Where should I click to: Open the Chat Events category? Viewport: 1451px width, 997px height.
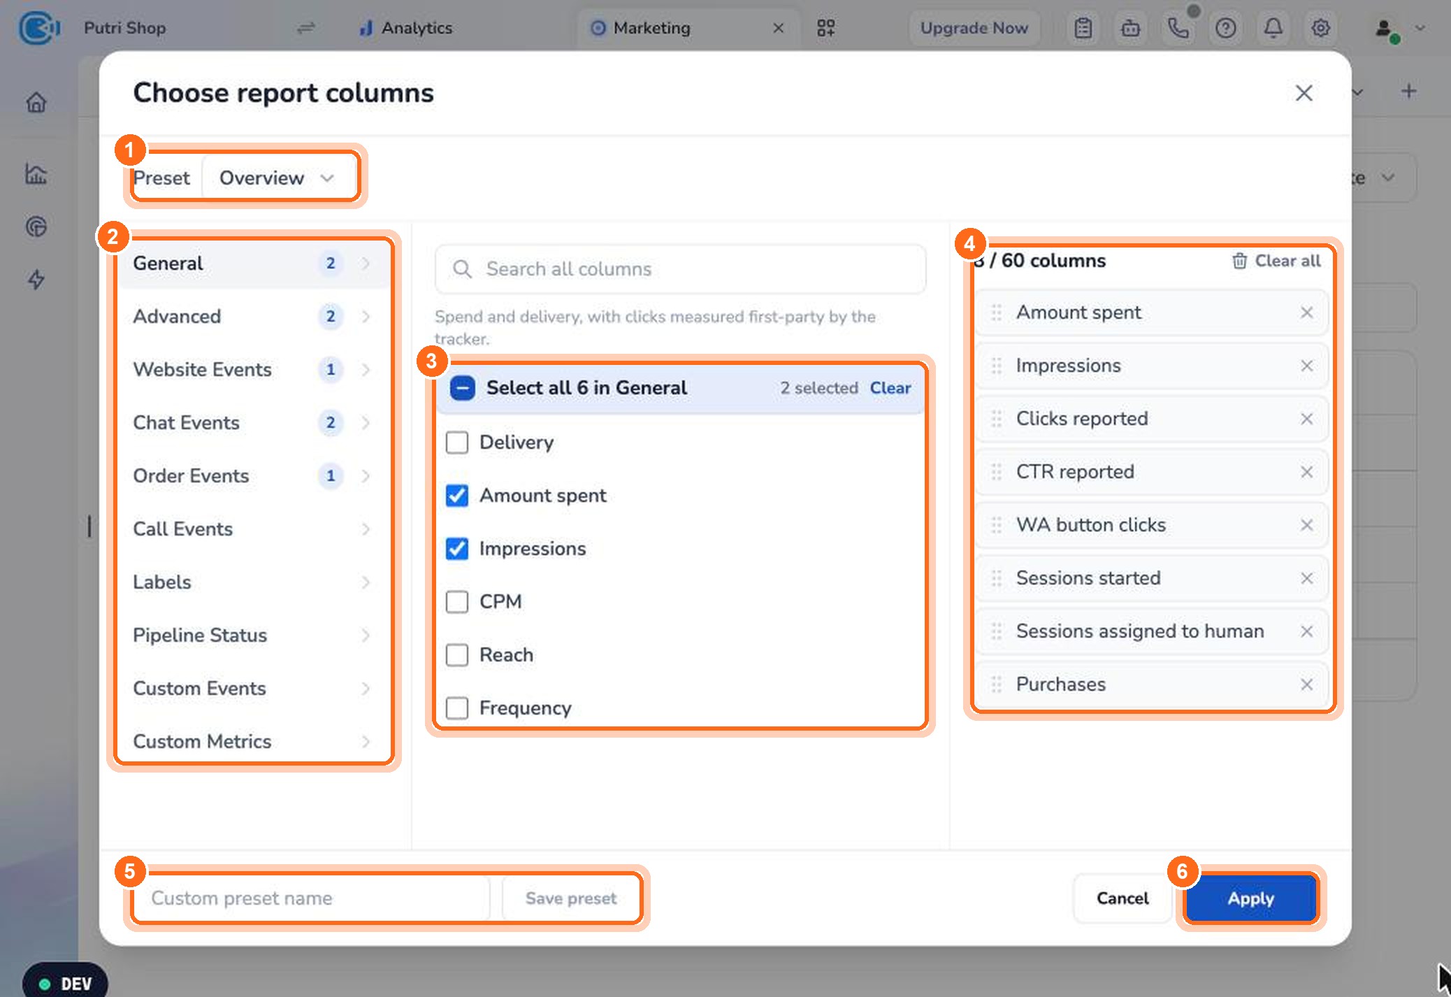coord(254,423)
